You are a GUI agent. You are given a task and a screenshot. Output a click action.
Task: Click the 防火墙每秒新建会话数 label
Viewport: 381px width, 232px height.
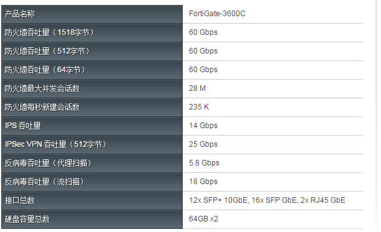click(42, 107)
